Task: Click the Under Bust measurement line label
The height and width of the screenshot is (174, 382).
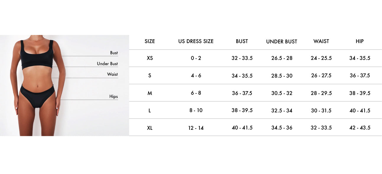Action: tap(107, 64)
